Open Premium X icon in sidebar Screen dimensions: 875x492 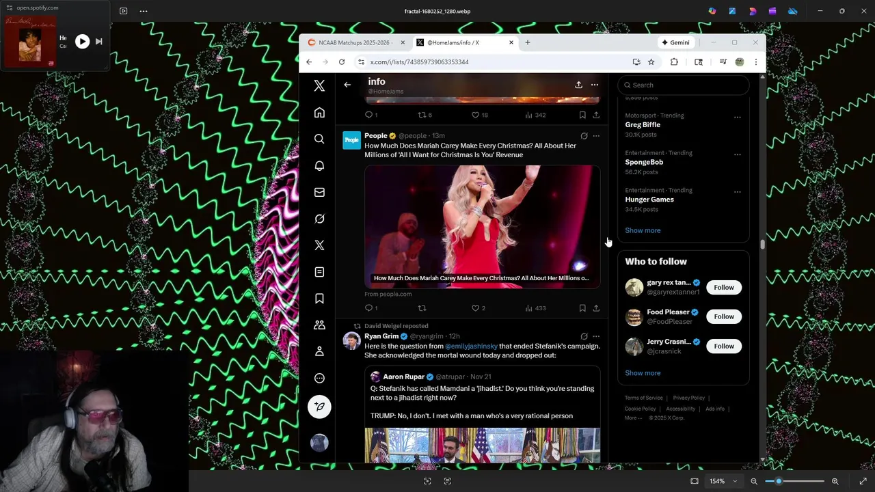point(319,245)
